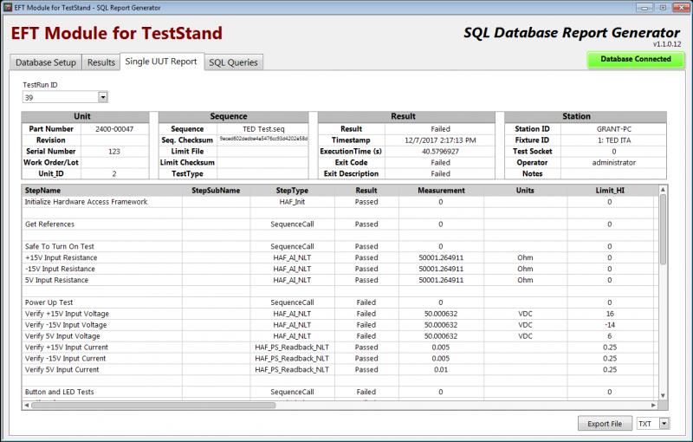Click Station ID value GRANT-PC
Viewport: 693px width, 442px height.
pos(614,129)
